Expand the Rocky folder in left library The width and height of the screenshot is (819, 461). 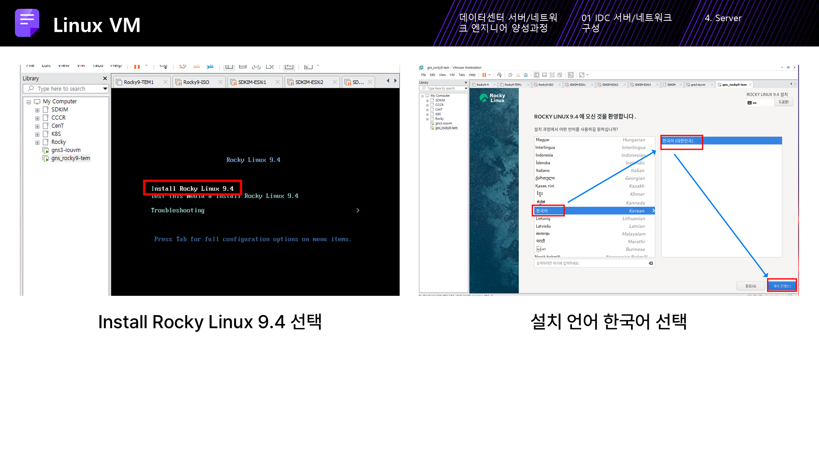tap(37, 143)
